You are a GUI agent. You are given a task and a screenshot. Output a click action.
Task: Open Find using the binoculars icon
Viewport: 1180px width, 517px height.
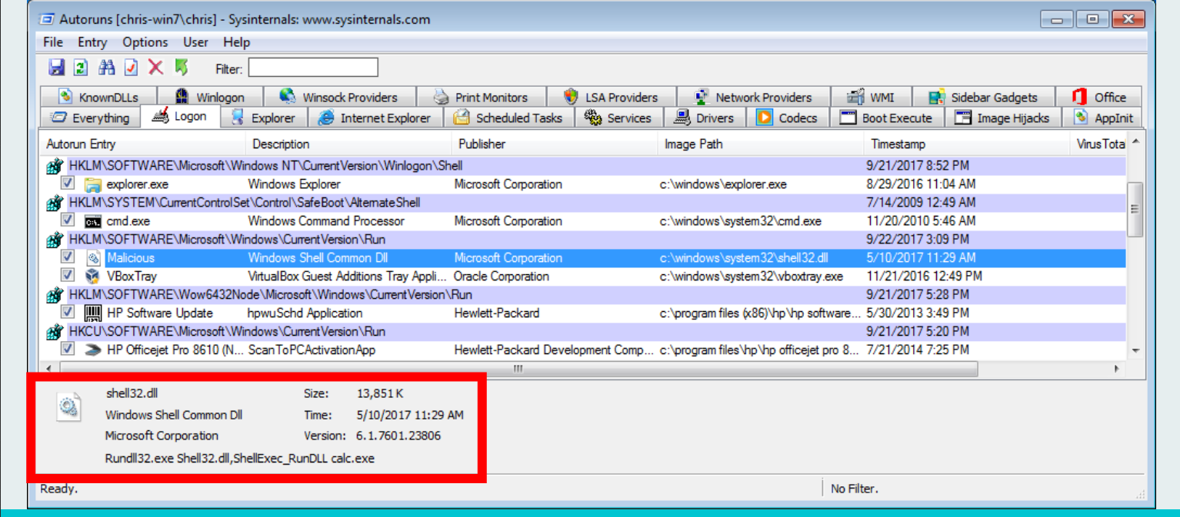click(107, 68)
